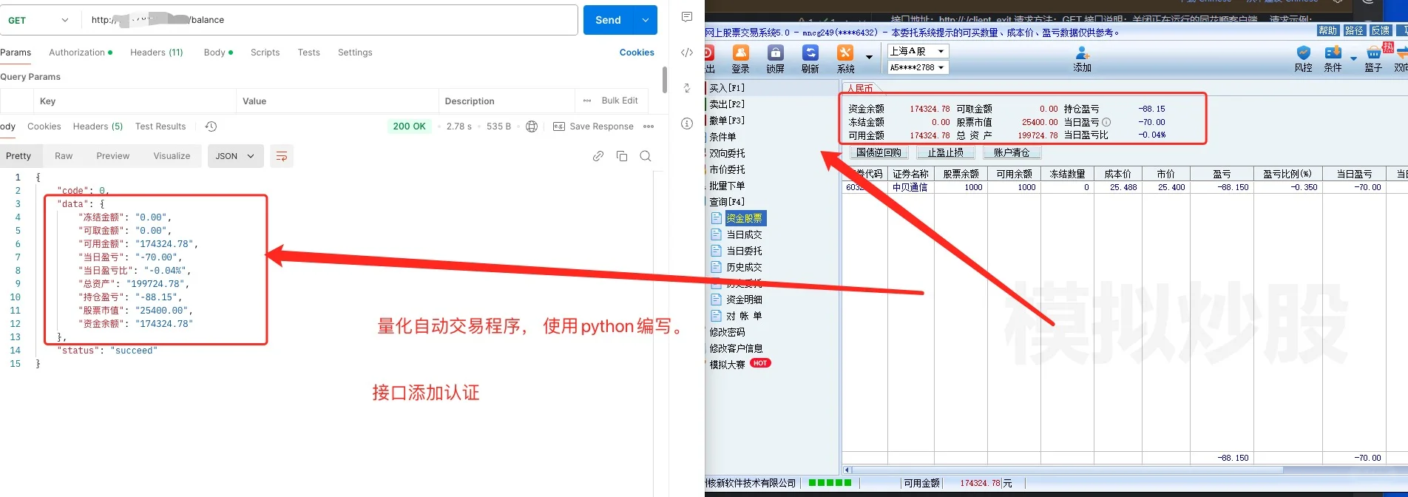
Task: Open the HTTP method GET dropdown
Action: point(38,20)
